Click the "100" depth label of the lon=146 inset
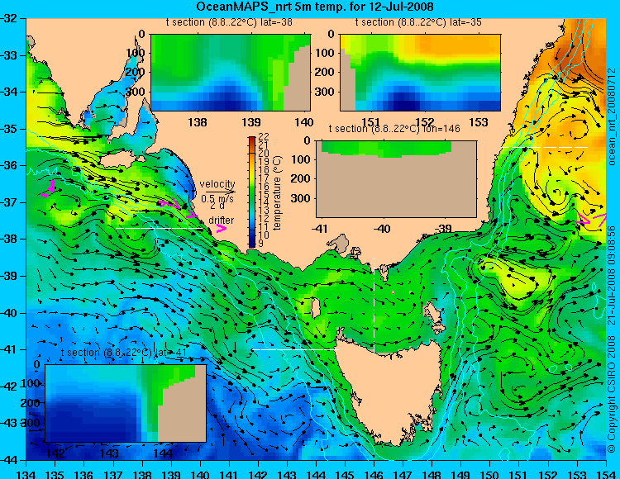620x479 pixels. (x=301, y=159)
